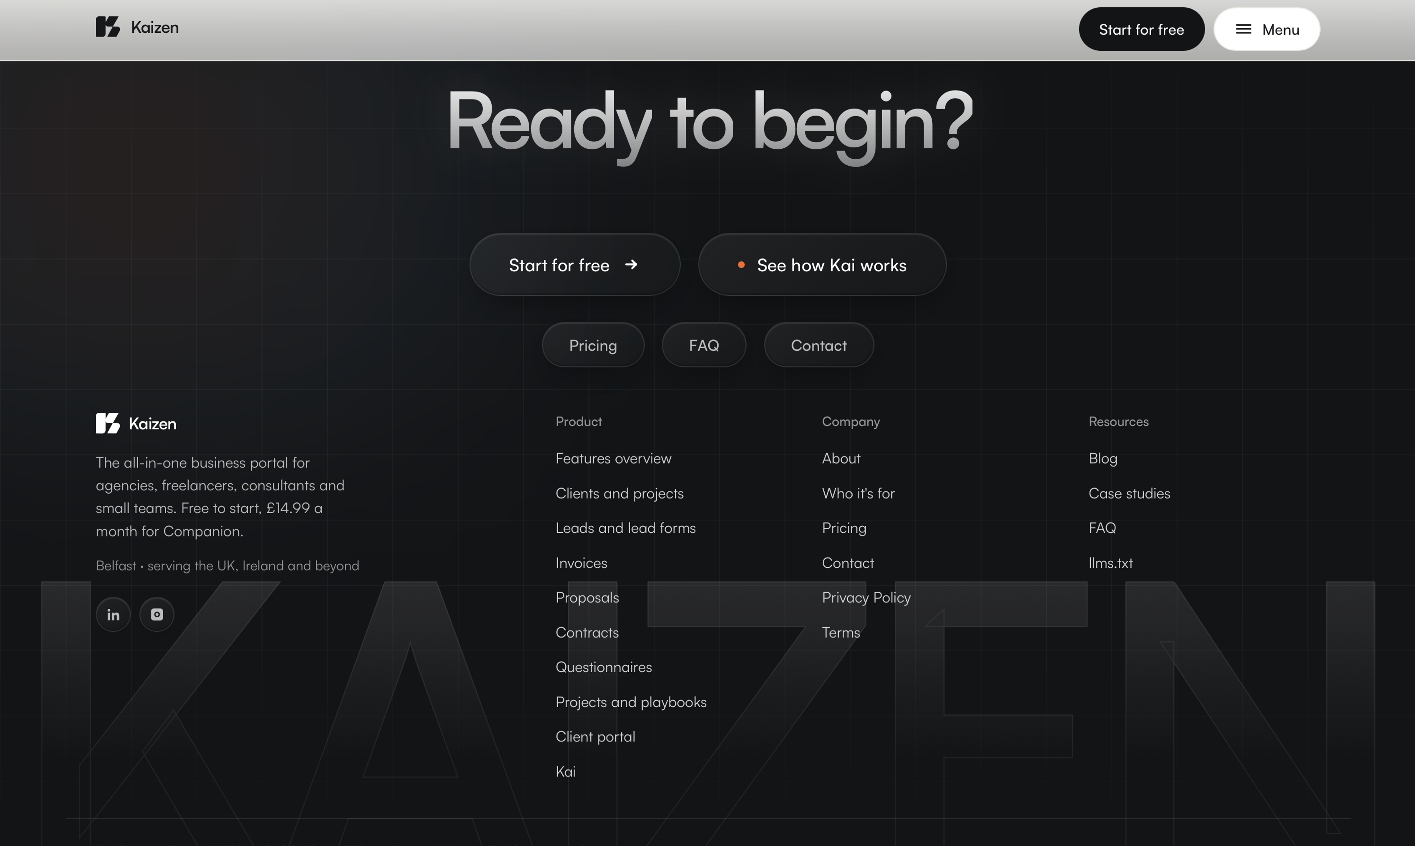Go to Proposals page
This screenshot has width=1415, height=846.
tap(587, 598)
